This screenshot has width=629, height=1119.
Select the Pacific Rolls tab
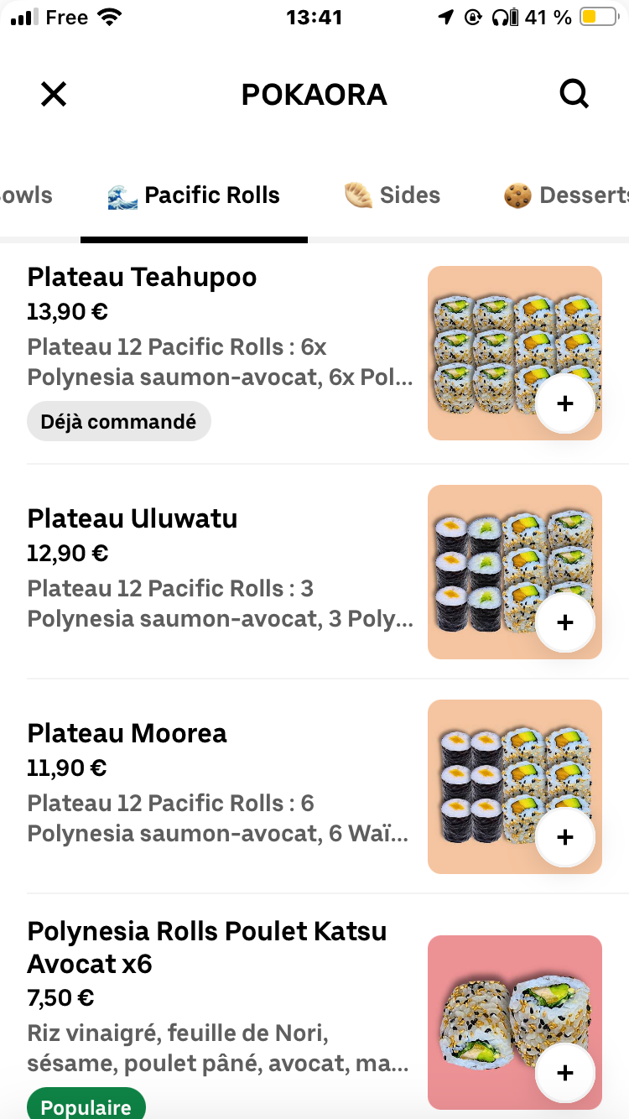(194, 195)
